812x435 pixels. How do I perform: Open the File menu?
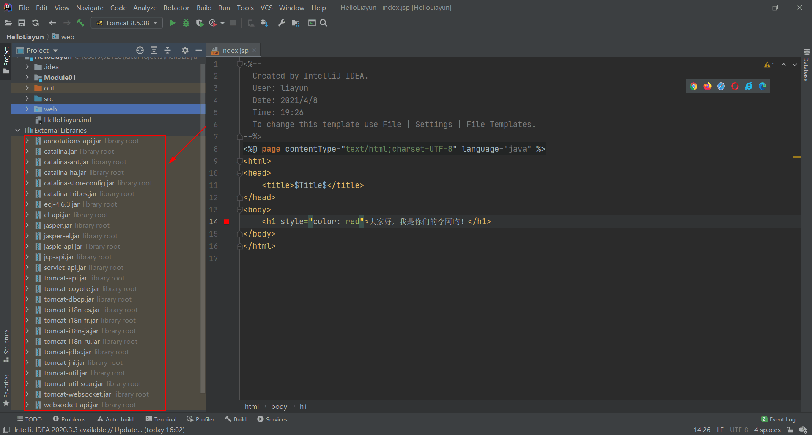point(24,8)
